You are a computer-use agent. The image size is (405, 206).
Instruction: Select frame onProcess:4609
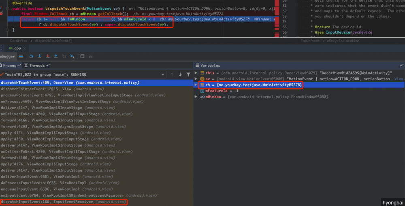point(96,102)
